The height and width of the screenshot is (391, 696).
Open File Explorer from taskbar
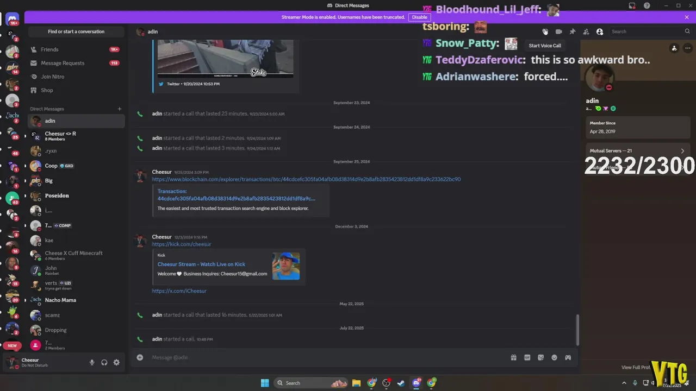tap(356, 383)
